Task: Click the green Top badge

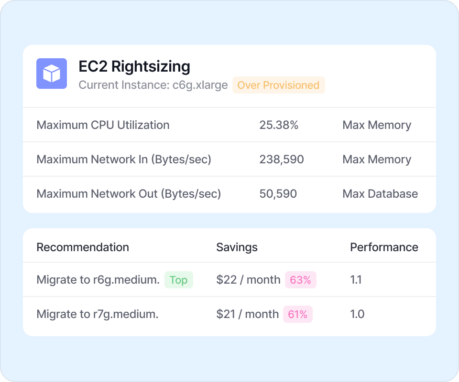Action: click(x=178, y=280)
